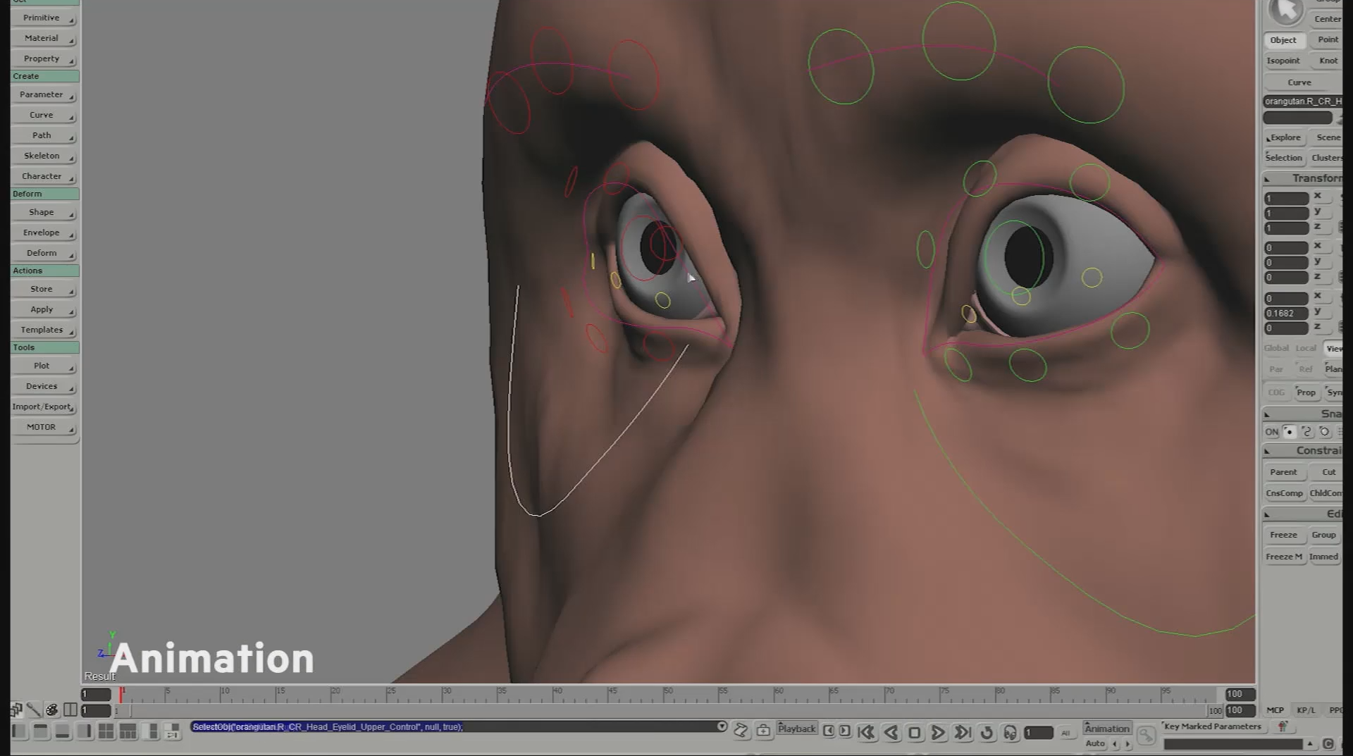Viewport: 1353px width, 756px height.
Task: Switch to KP/L panel tab
Action: (x=1306, y=710)
